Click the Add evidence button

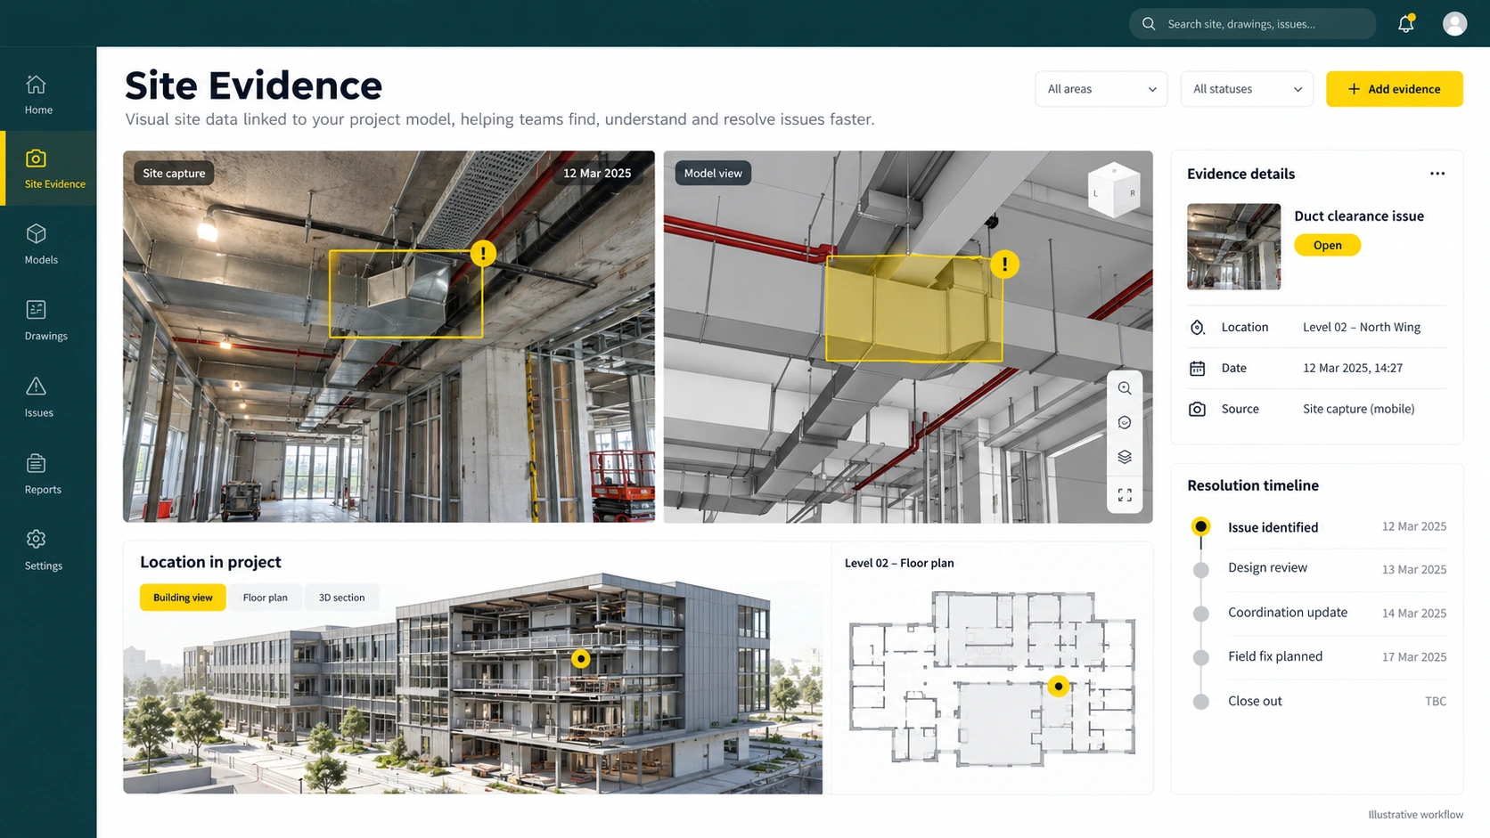1395,89
